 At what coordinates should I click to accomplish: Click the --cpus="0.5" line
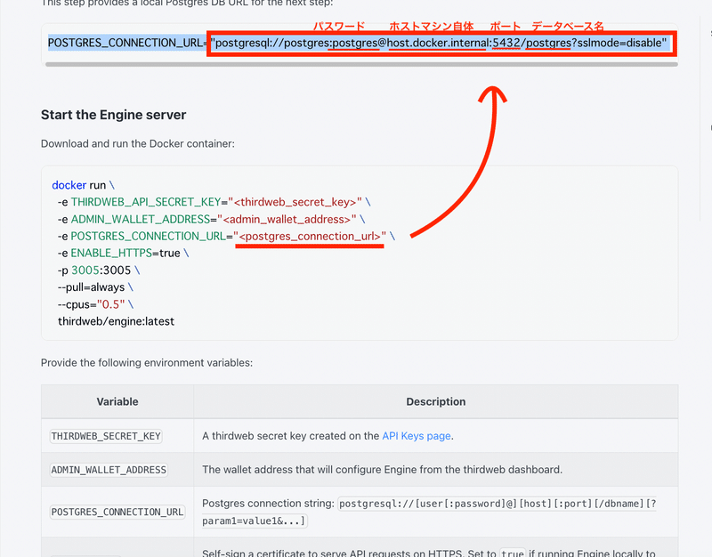[x=95, y=304]
